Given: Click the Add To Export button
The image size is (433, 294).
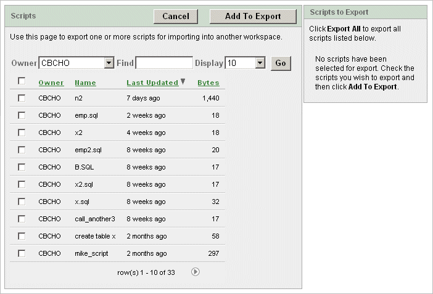Looking at the screenshot, I should [x=253, y=17].
